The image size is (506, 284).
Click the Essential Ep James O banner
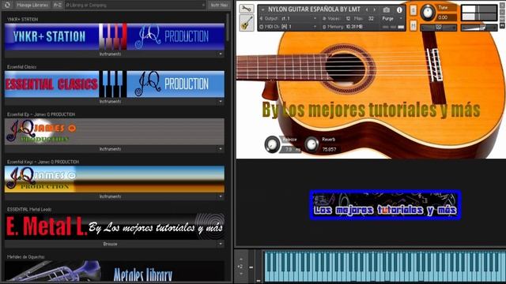pyautogui.click(x=115, y=132)
